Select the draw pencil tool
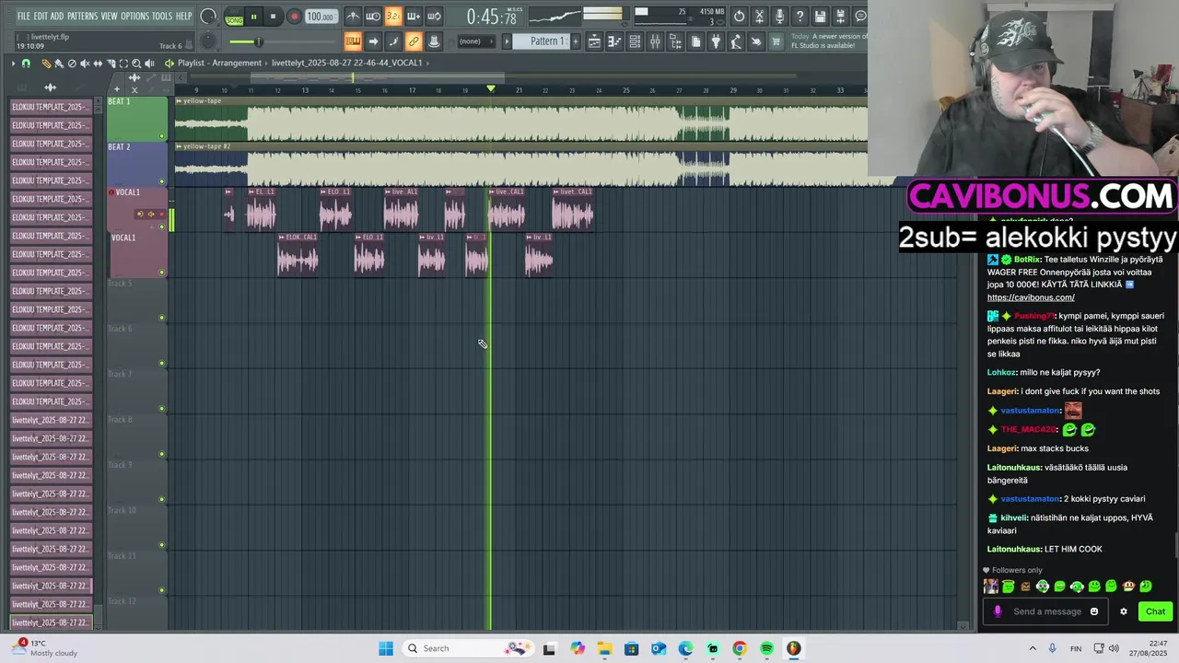The image size is (1179, 663). [x=46, y=63]
